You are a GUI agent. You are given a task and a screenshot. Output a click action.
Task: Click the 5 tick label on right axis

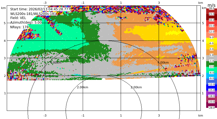pos(203,23)
